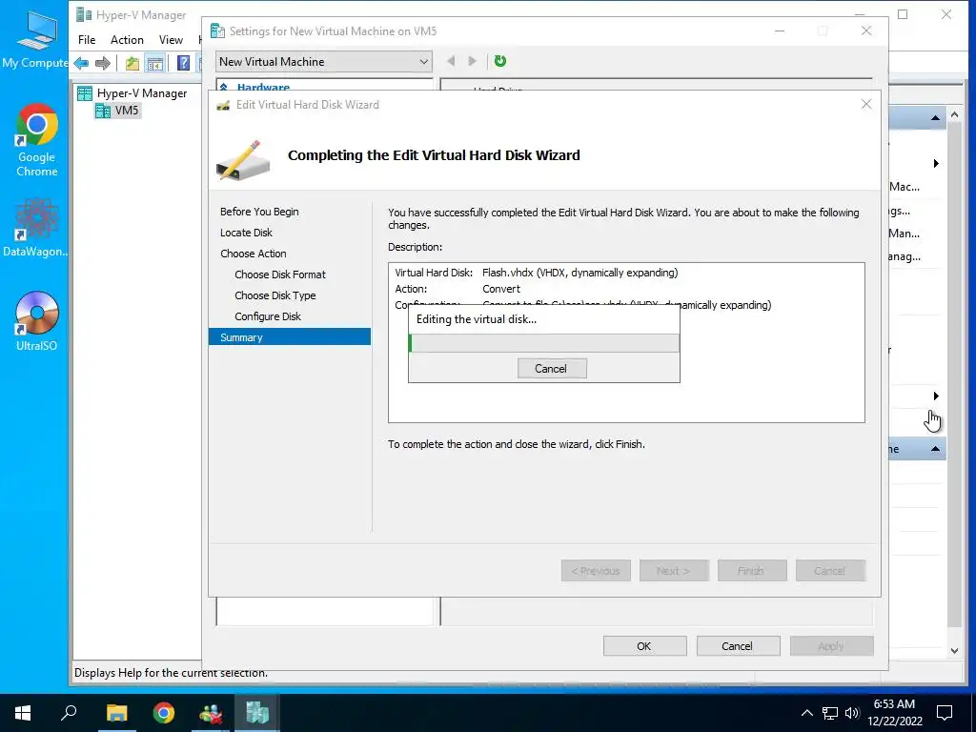Click the next-VM right arrow in Settings
Viewport: 976px width, 732px height.
click(473, 61)
